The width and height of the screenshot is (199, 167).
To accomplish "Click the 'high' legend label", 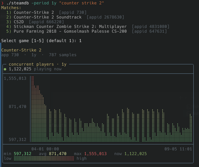I will pyautogui.click(x=82, y=159).
